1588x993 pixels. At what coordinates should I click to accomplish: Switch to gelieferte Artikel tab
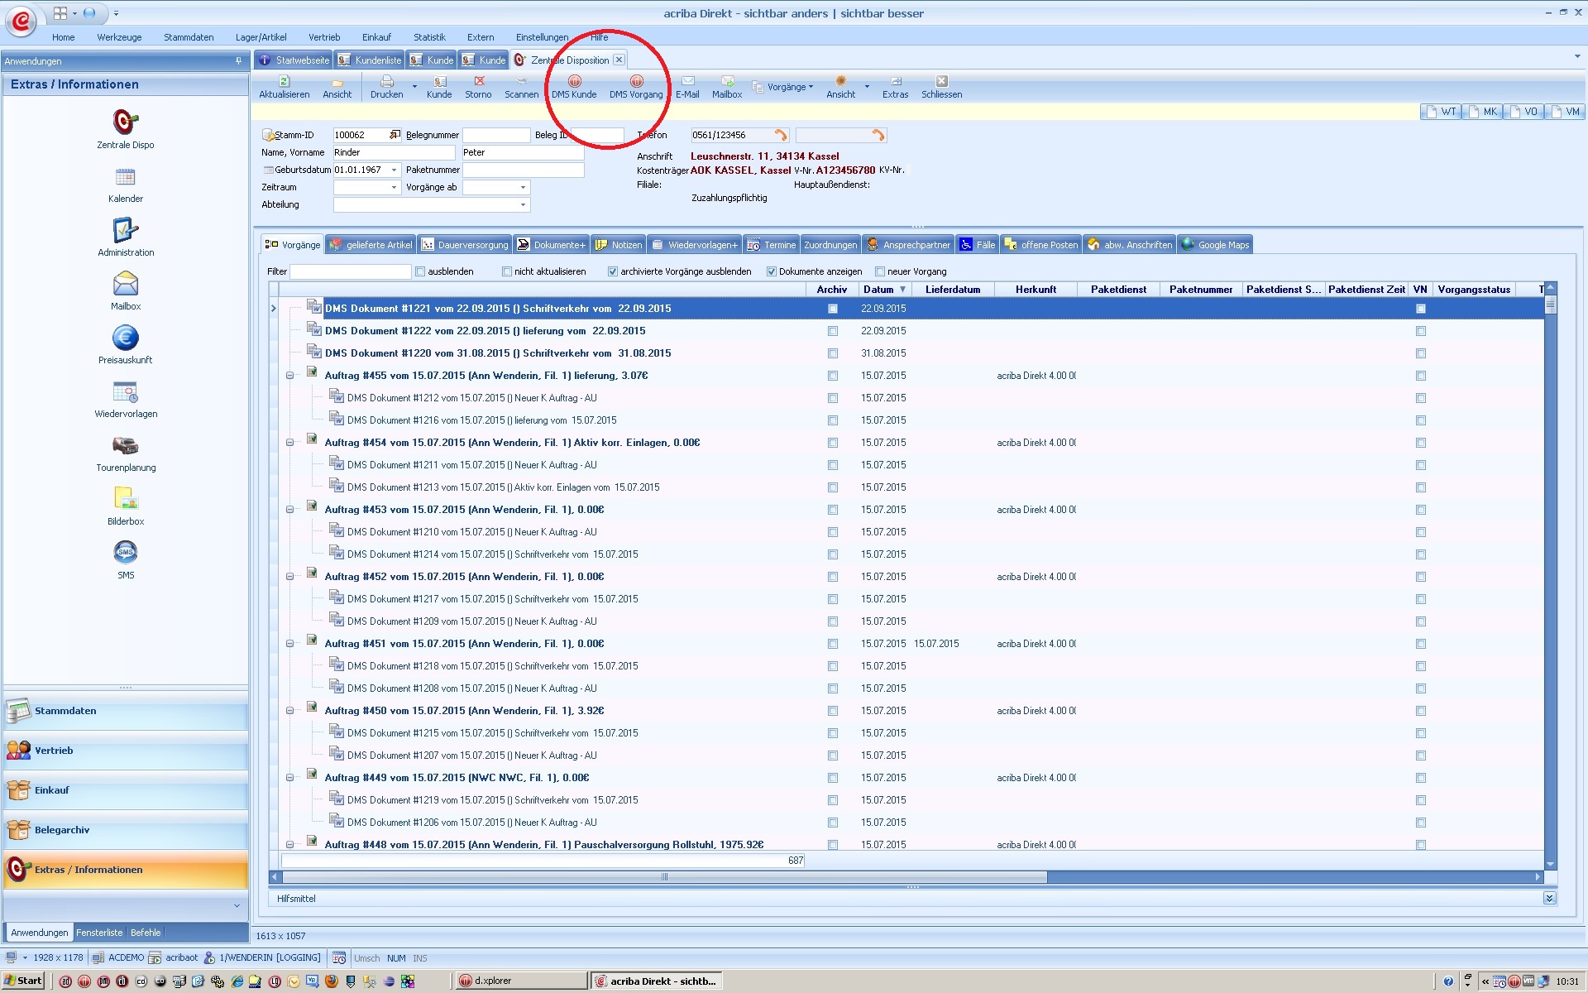pyautogui.click(x=371, y=245)
